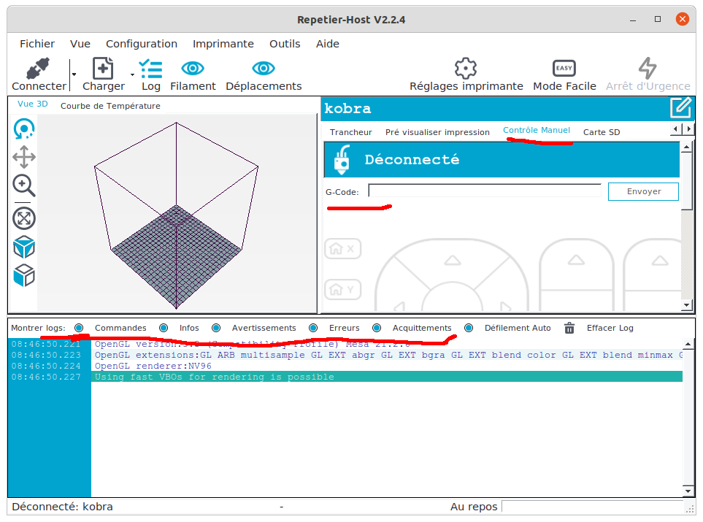The width and height of the screenshot is (703, 522).
Task: Select the move view tool
Action: [24, 157]
